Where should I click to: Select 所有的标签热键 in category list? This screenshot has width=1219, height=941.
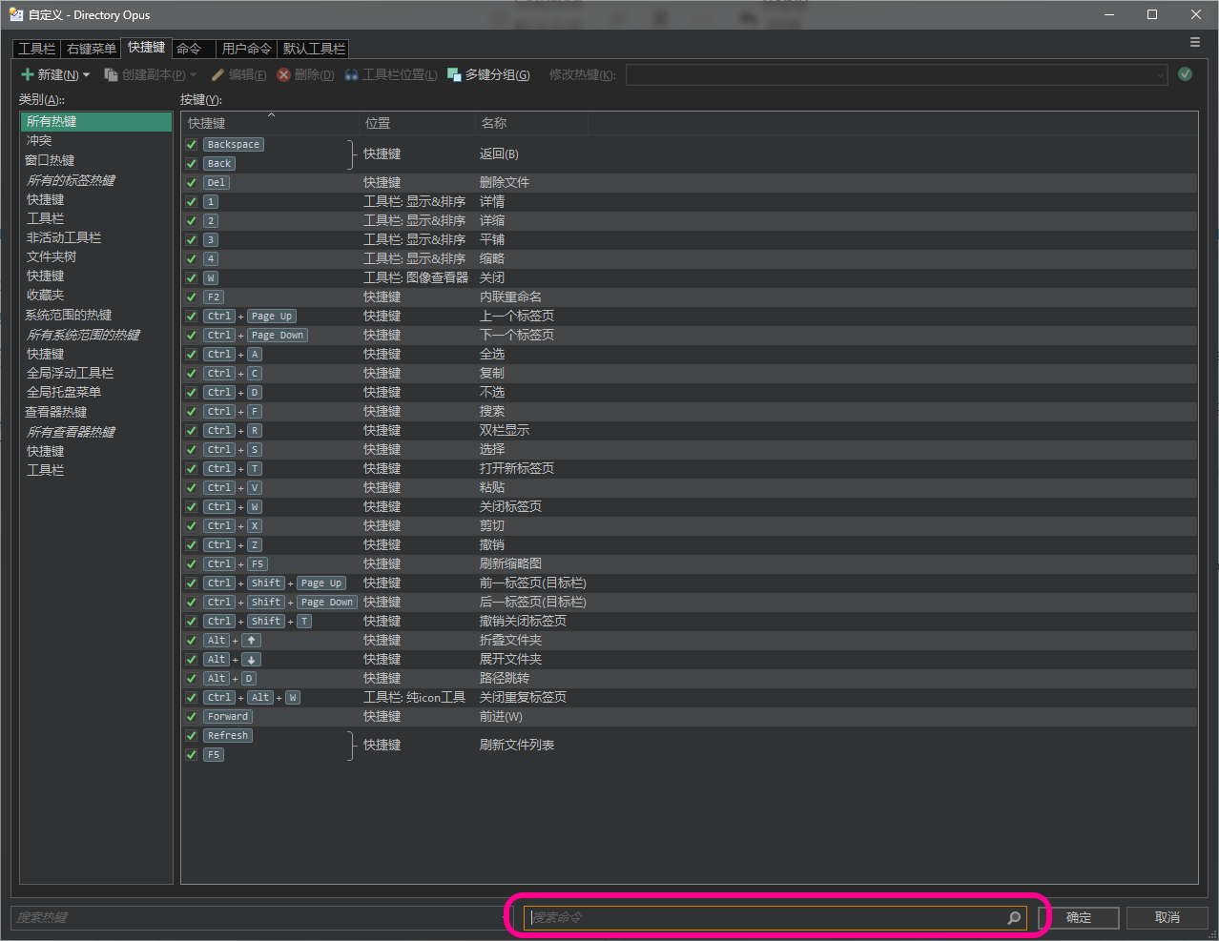[x=71, y=180]
